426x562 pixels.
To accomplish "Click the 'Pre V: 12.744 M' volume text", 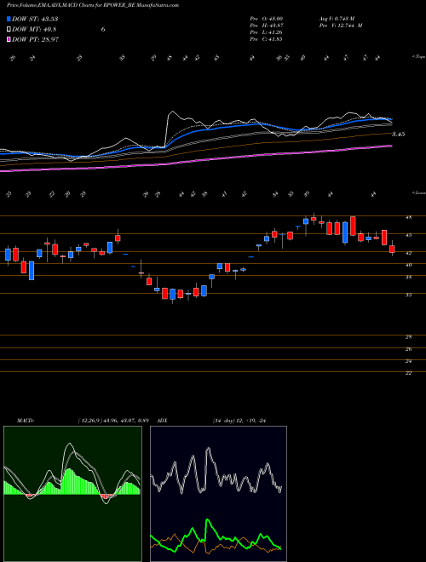I will pos(341,26).
